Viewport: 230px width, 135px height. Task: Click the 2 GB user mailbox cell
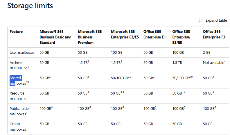coord(207,53)
